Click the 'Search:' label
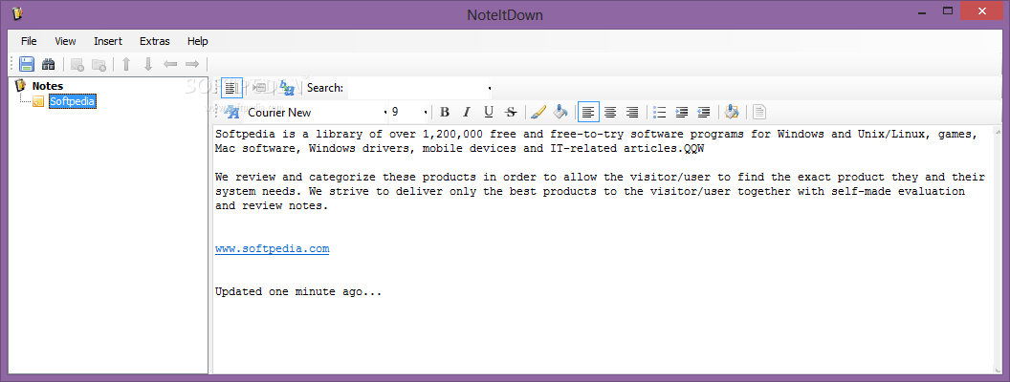This screenshot has width=1010, height=382. click(x=324, y=88)
